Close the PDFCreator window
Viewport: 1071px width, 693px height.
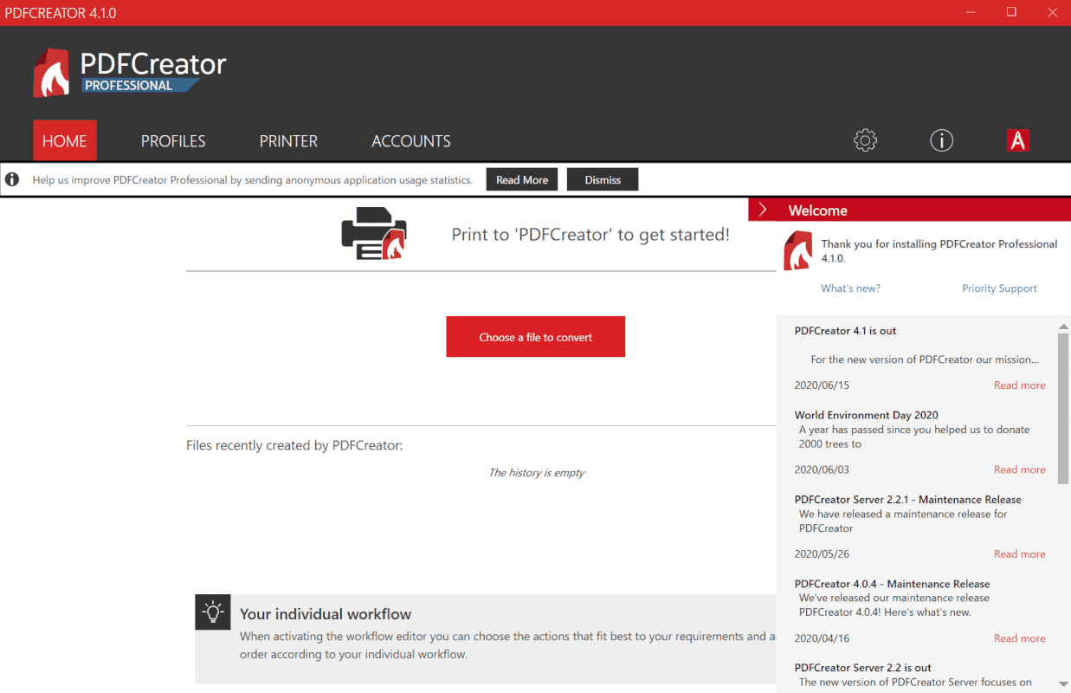pyautogui.click(x=1051, y=12)
